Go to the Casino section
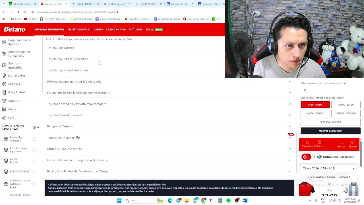Image resolution: width=364 pixels, height=205 pixels. 98,30
